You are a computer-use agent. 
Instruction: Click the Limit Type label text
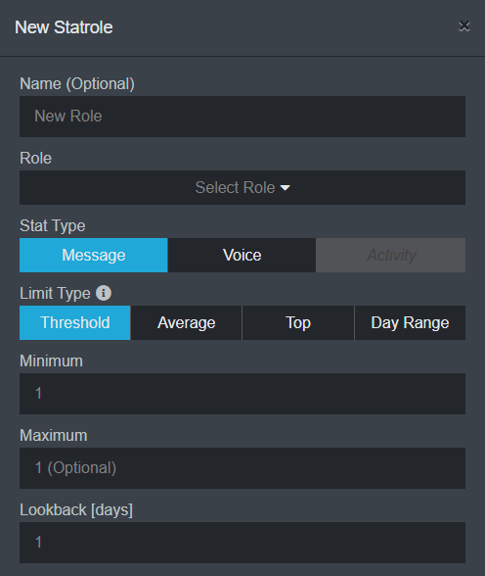pos(55,294)
